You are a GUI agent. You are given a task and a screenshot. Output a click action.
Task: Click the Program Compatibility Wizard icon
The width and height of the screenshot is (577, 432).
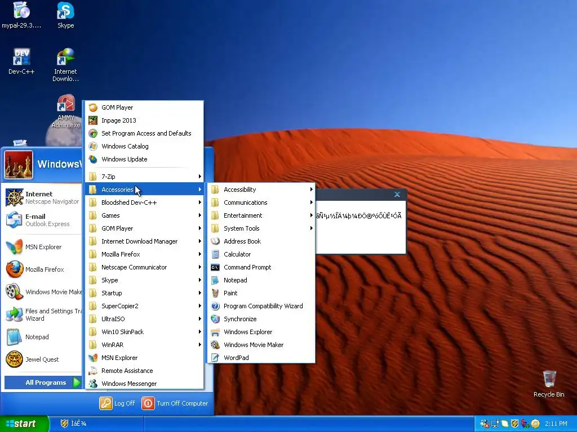coord(215,306)
